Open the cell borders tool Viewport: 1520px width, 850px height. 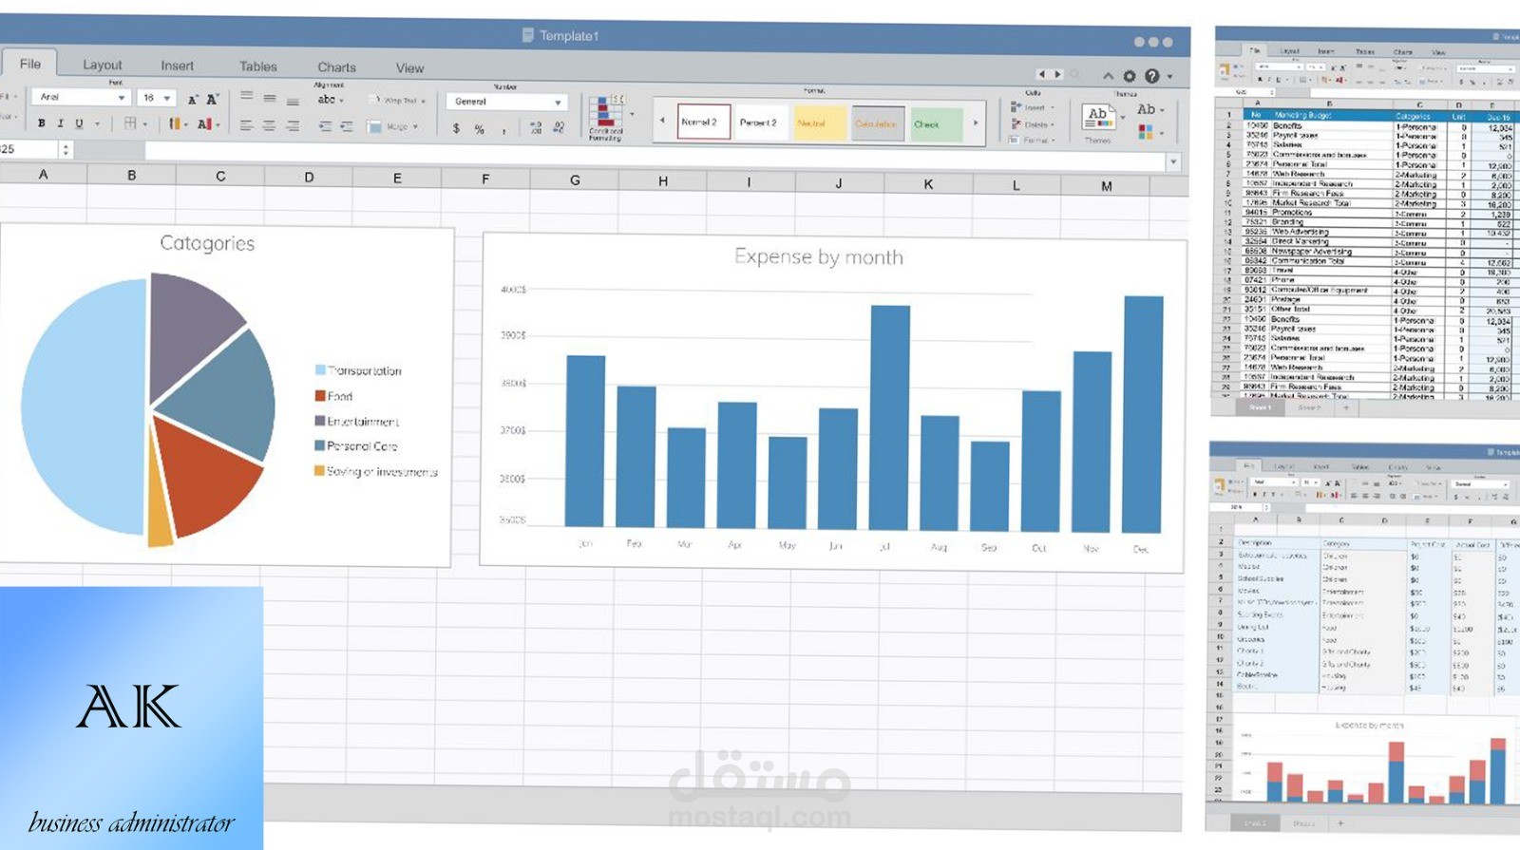(131, 123)
